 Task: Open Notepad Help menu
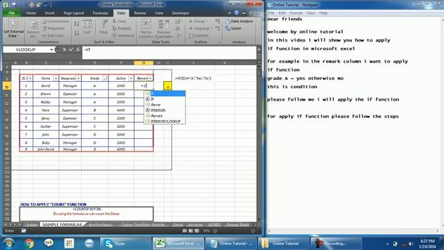point(323,13)
